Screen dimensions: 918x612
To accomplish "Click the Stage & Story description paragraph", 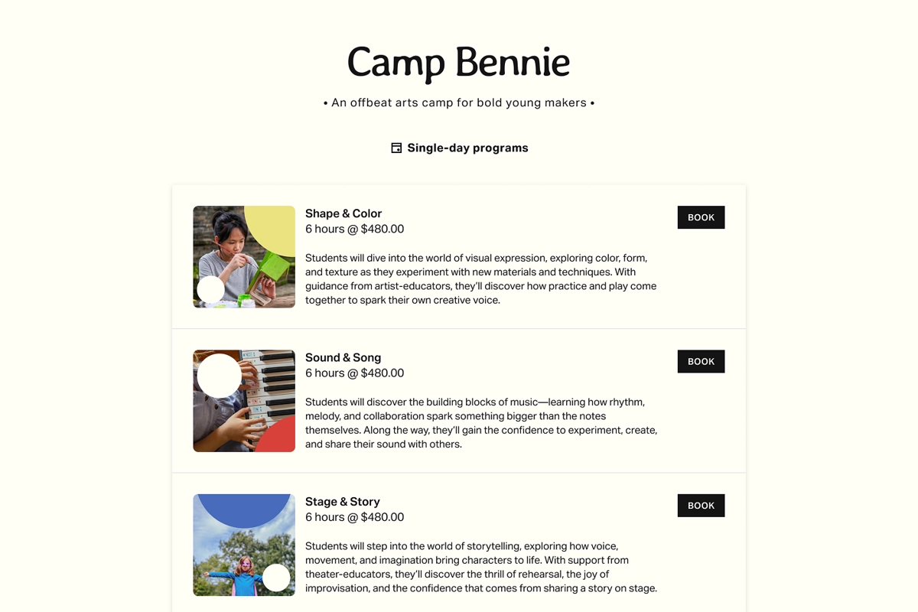I will coord(480,567).
